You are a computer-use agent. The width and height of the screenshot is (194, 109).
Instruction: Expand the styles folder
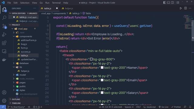pos(14,90)
